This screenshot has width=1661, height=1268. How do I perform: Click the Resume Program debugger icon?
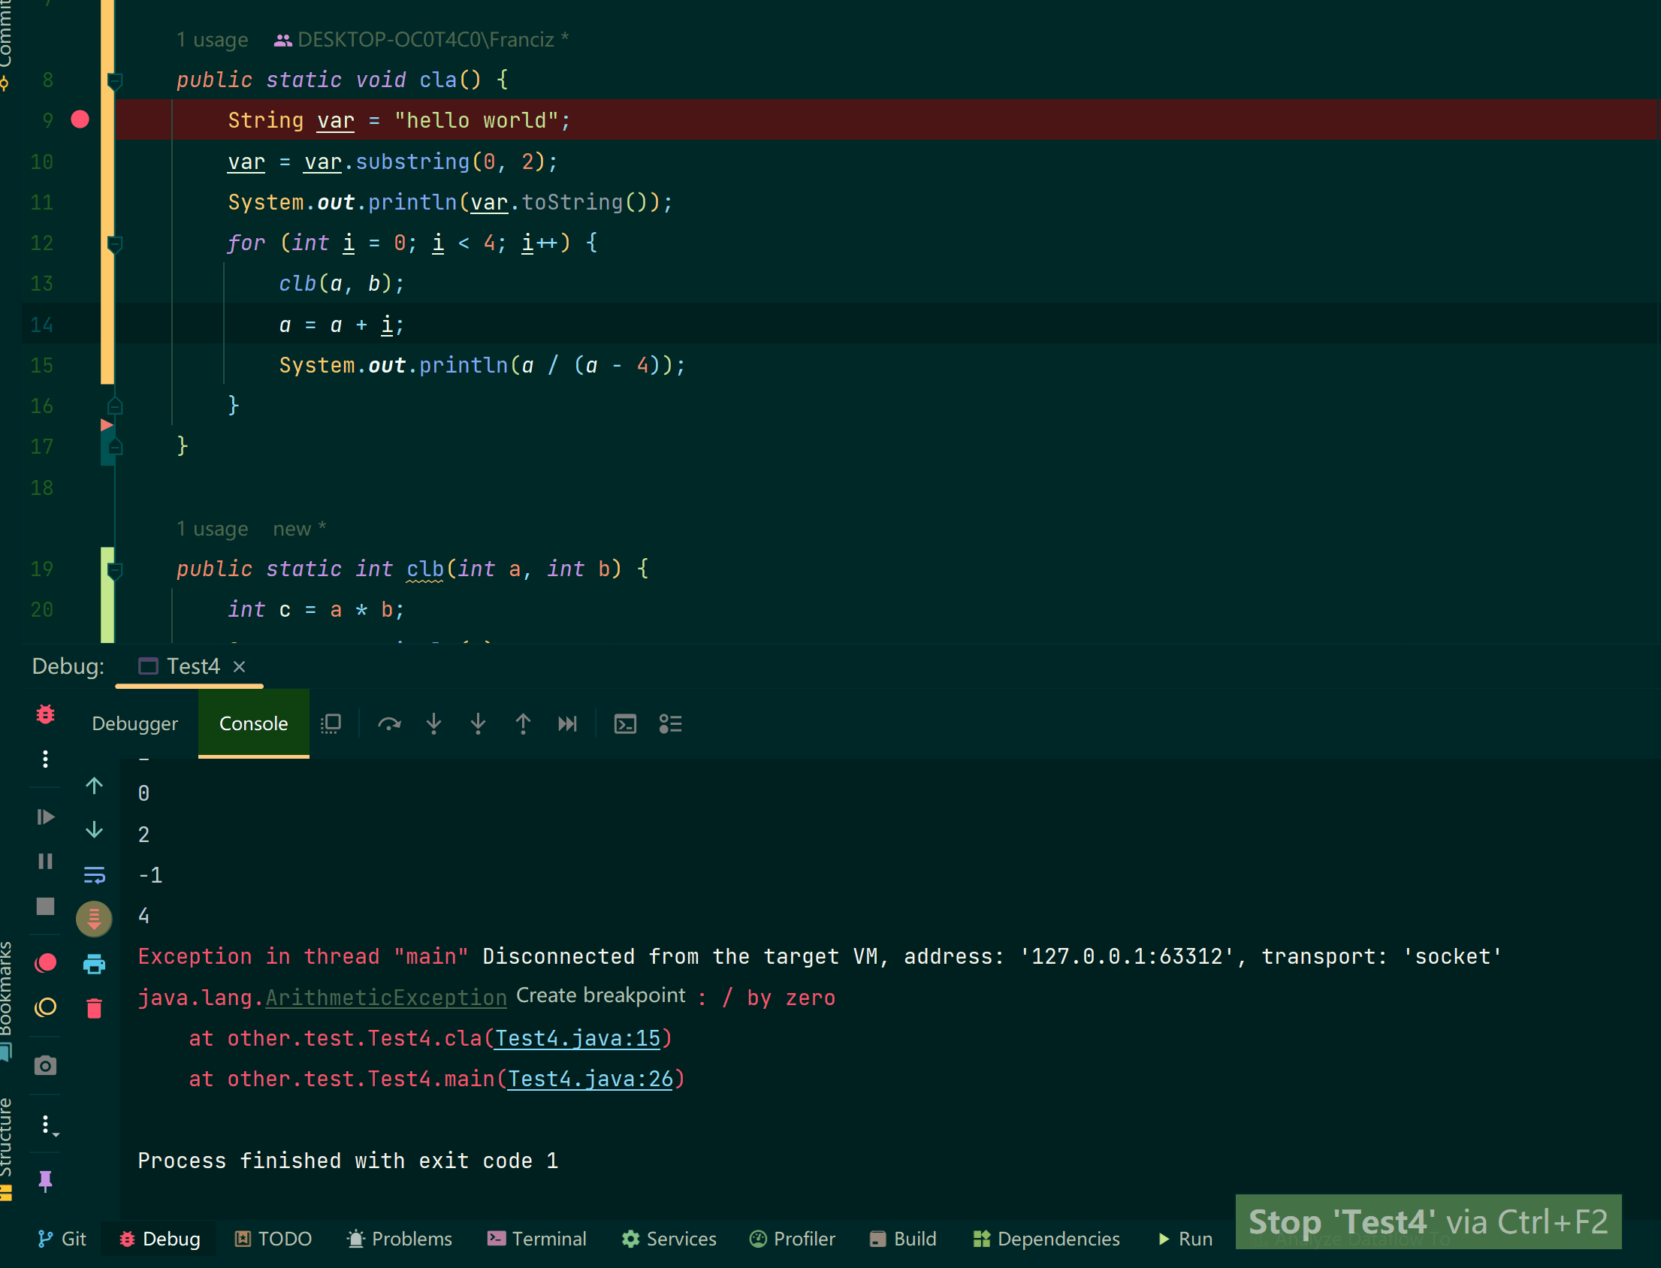pos(48,815)
